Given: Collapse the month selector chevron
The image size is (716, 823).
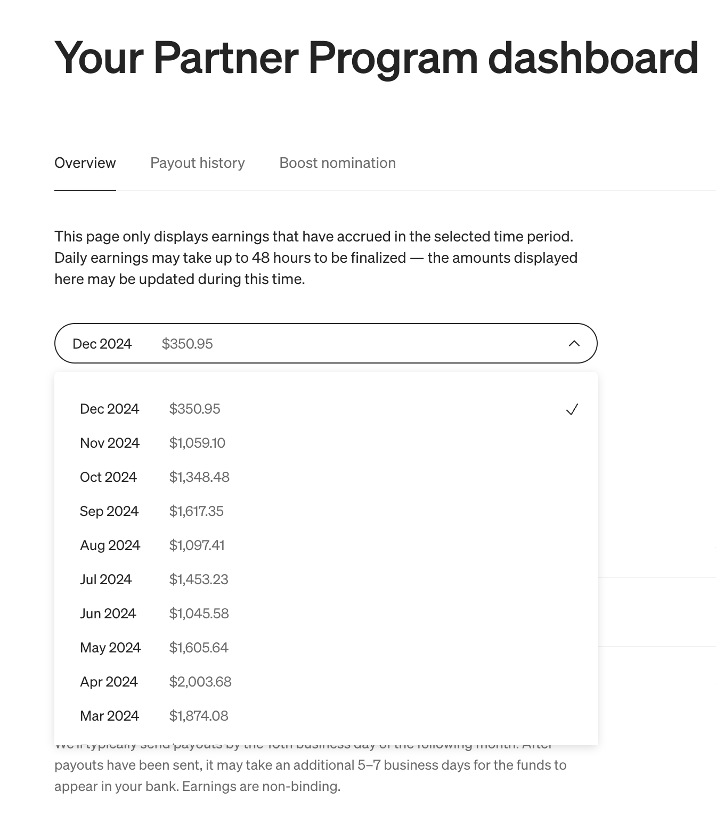Looking at the screenshot, I should 574,343.
